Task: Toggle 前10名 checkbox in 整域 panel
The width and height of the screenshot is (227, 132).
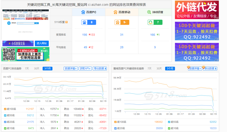Action: point(169,128)
